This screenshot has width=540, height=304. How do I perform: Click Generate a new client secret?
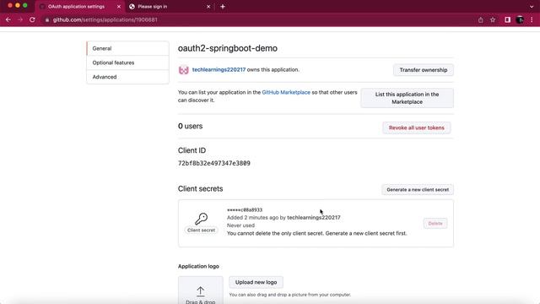click(418, 189)
